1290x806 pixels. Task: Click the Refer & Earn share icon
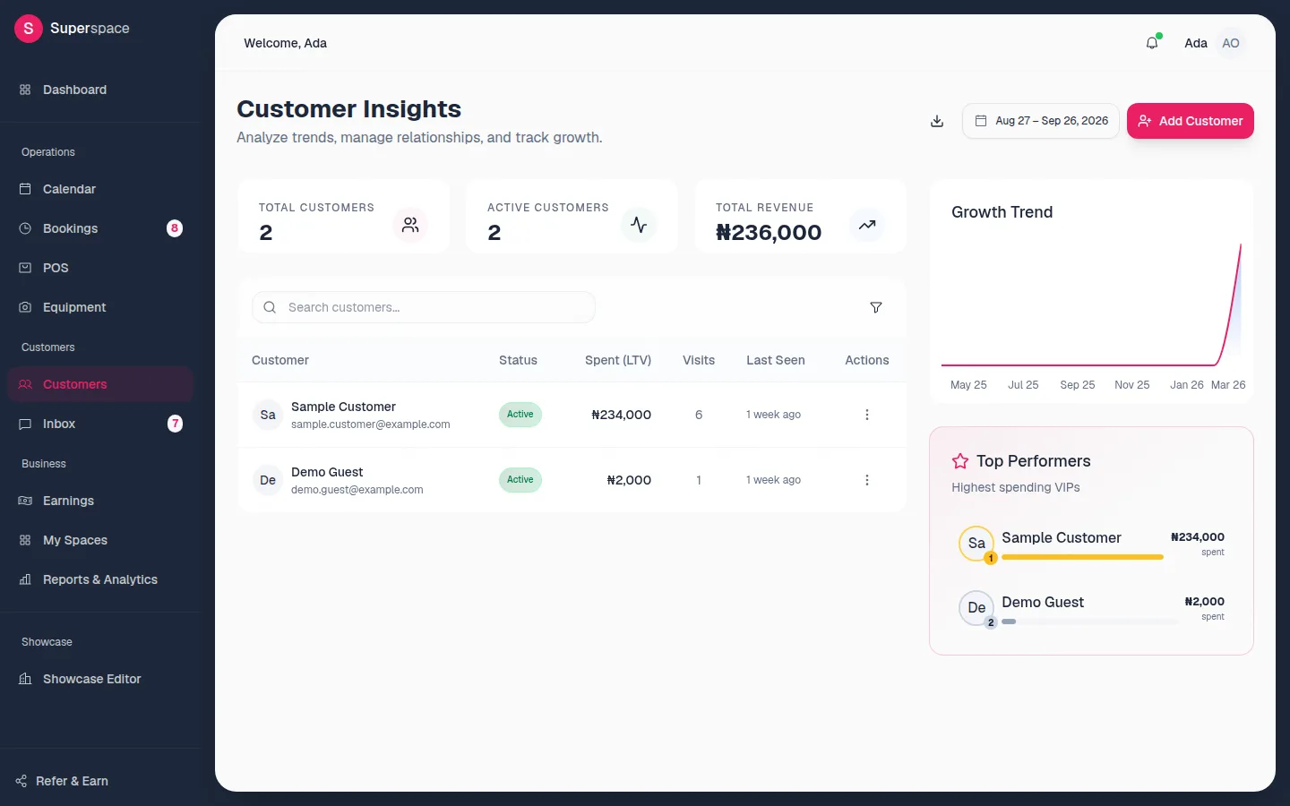21,781
